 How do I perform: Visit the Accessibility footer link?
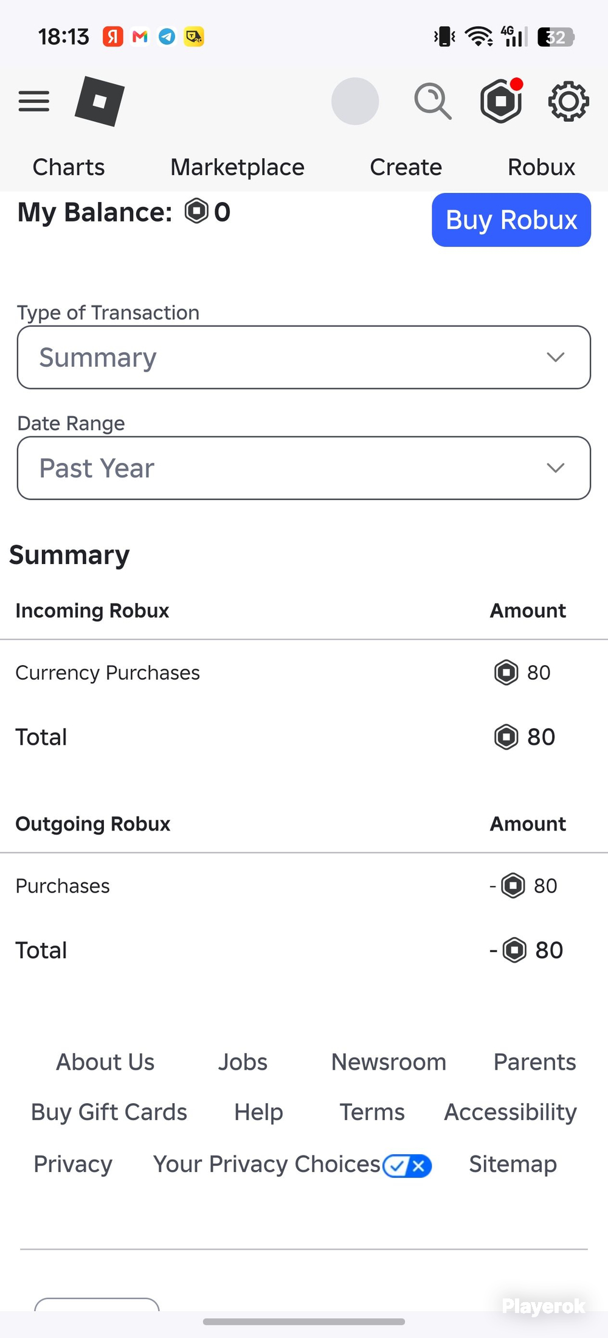pos(511,1112)
